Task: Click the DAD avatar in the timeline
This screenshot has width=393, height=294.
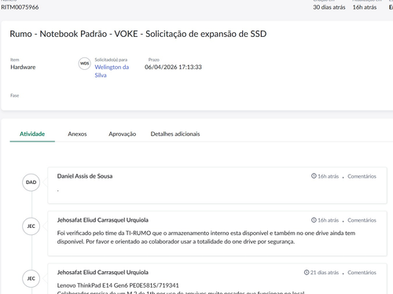Action: click(x=31, y=182)
